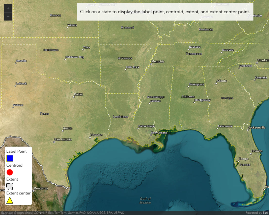Click the blue Label Point square symbol

(10, 158)
